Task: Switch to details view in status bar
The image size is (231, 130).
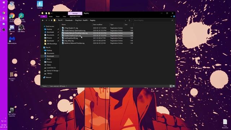Action: point(171,86)
